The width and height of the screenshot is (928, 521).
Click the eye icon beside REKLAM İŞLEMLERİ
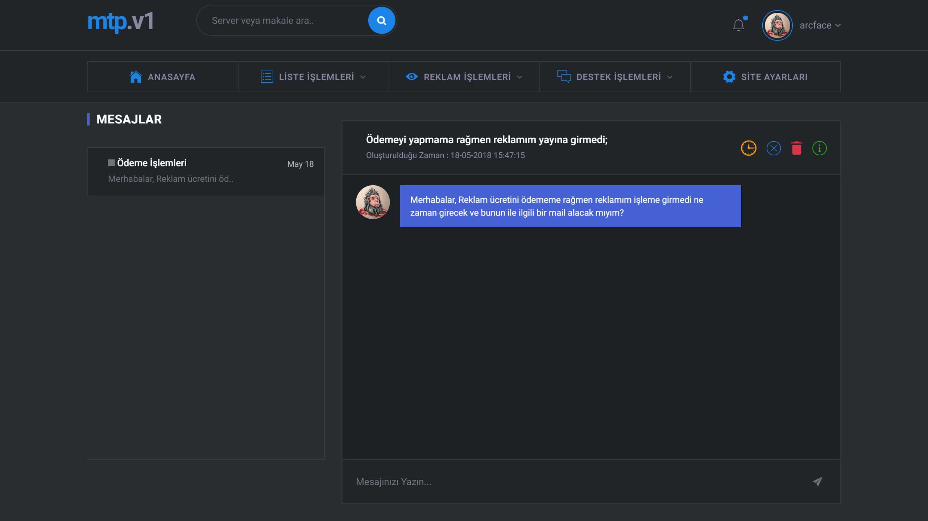tap(412, 77)
